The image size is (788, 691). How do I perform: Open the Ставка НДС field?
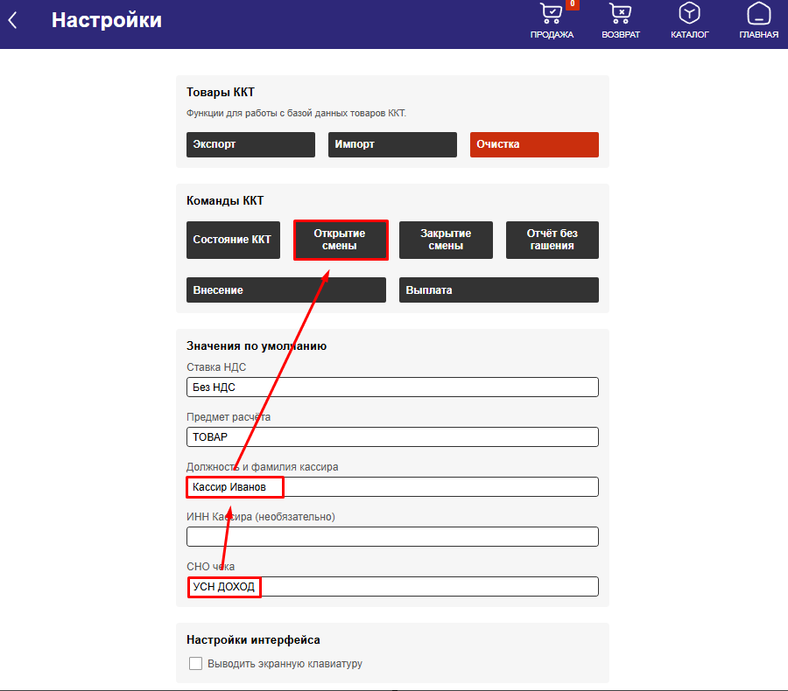(x=392, y=387)
